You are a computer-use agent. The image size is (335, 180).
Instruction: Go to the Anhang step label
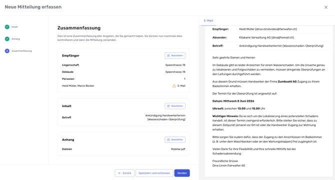click(15, 39)
